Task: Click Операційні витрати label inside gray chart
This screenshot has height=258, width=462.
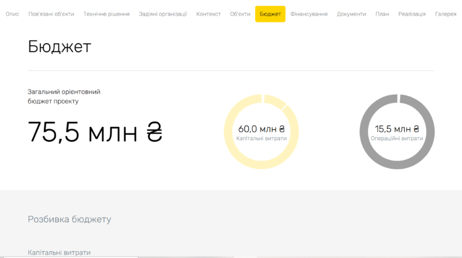Action: (x=397, y=139)
